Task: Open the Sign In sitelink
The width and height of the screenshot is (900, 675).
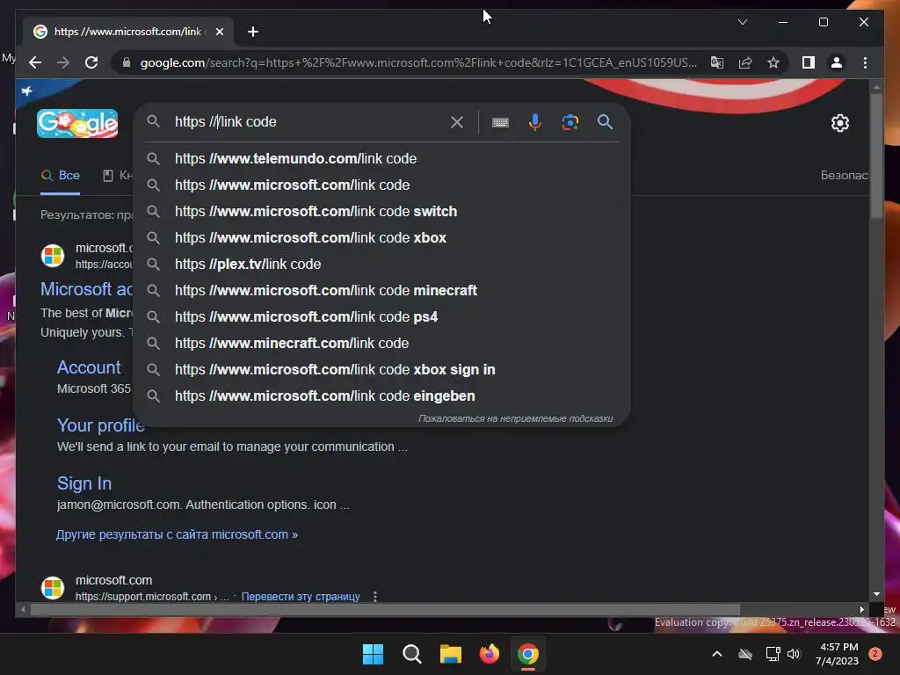Action: point(84,483)
